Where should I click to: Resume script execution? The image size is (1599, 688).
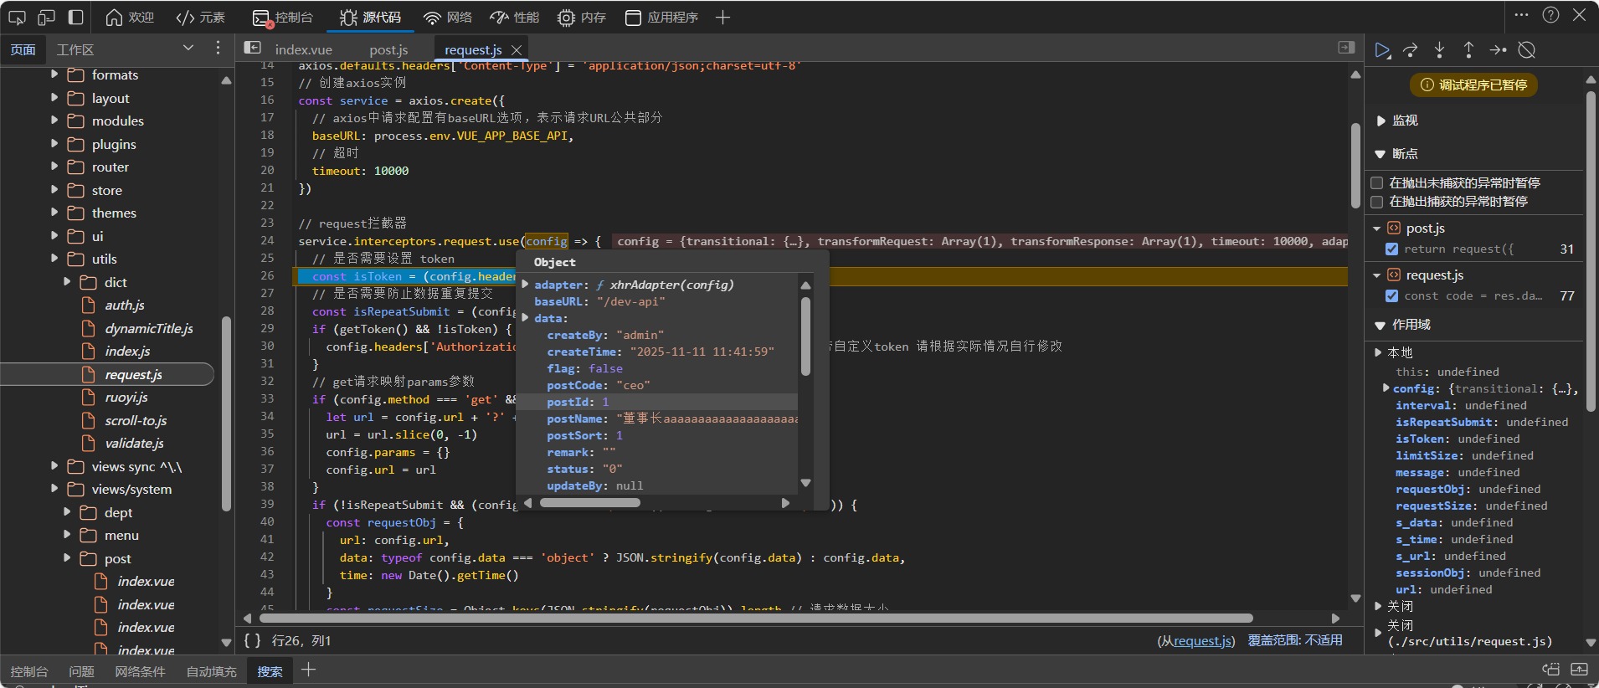click(x=1382, y=50)
